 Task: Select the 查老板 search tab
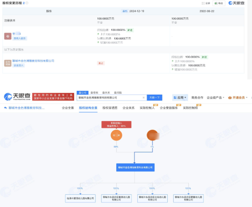coord(94,93)
